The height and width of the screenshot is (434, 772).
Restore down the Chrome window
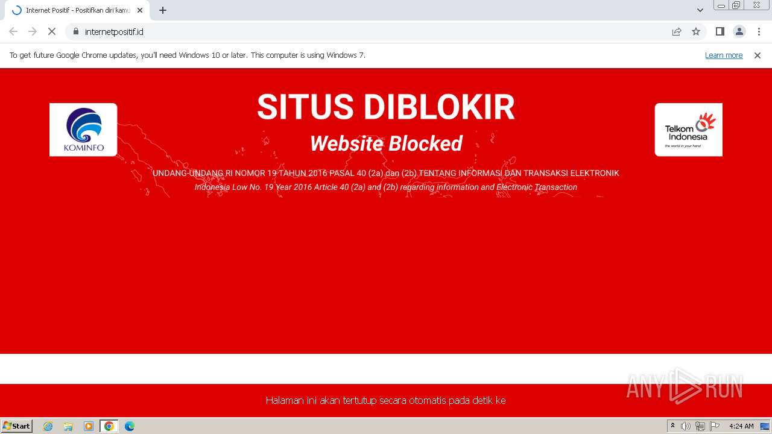pos(736,5)
